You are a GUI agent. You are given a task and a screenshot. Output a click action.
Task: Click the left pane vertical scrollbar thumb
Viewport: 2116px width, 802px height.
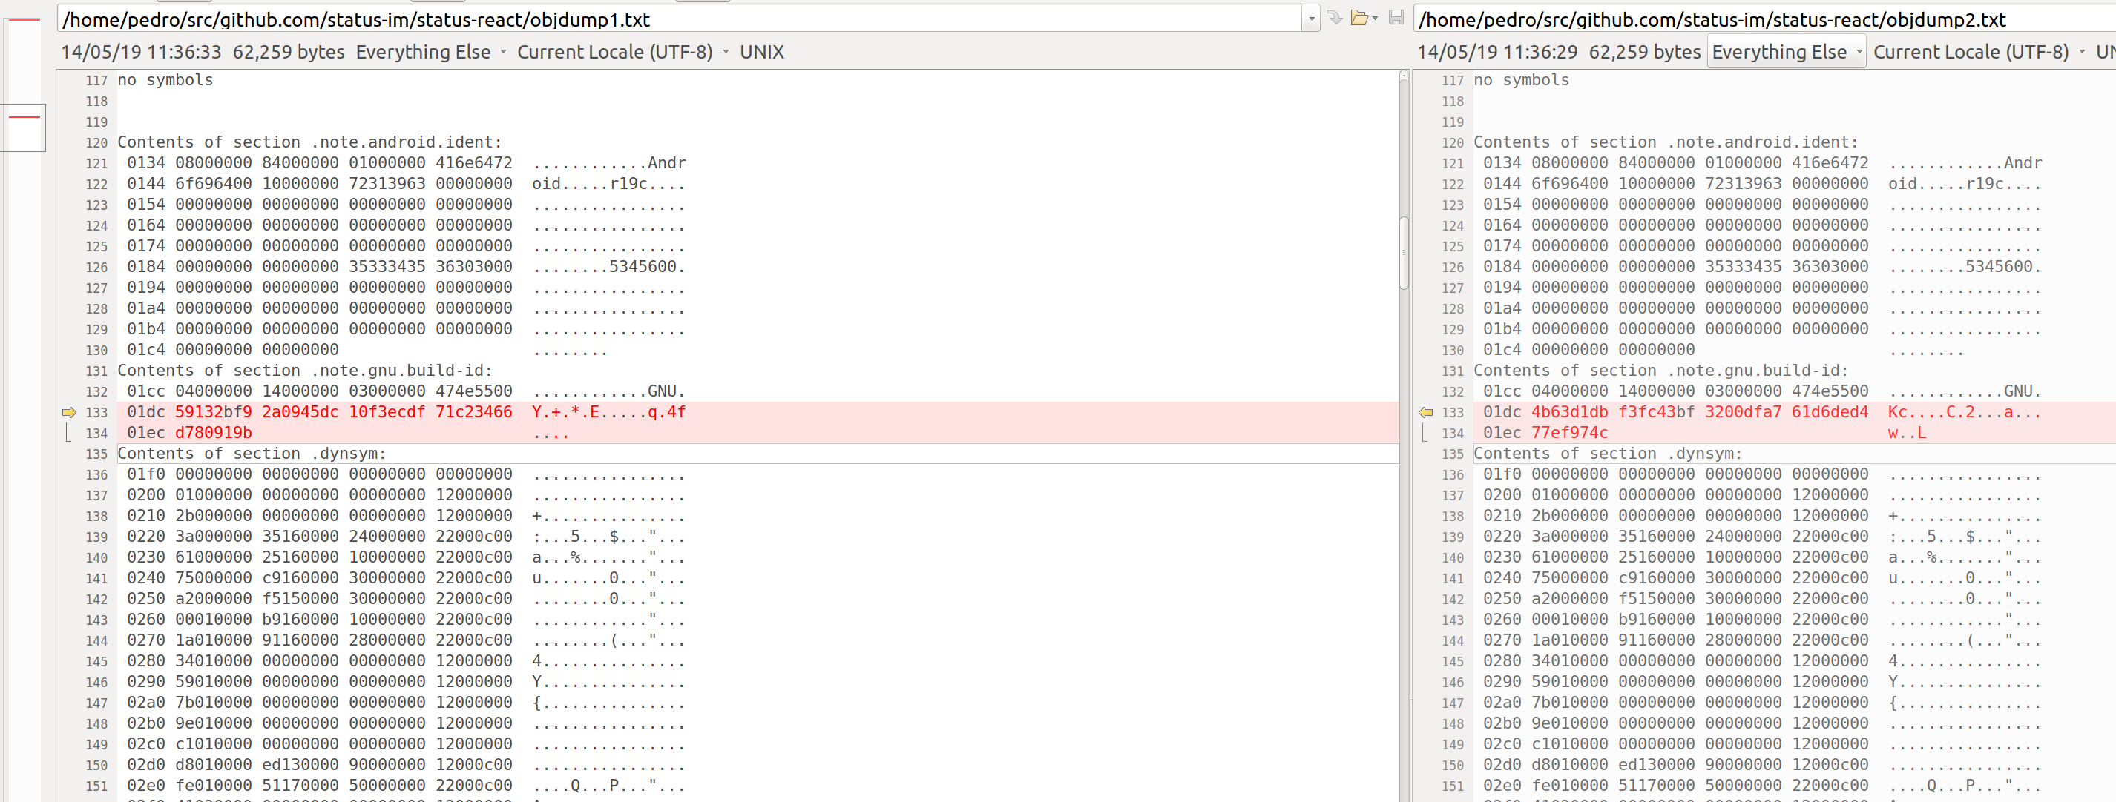[x=1404, y=252]
